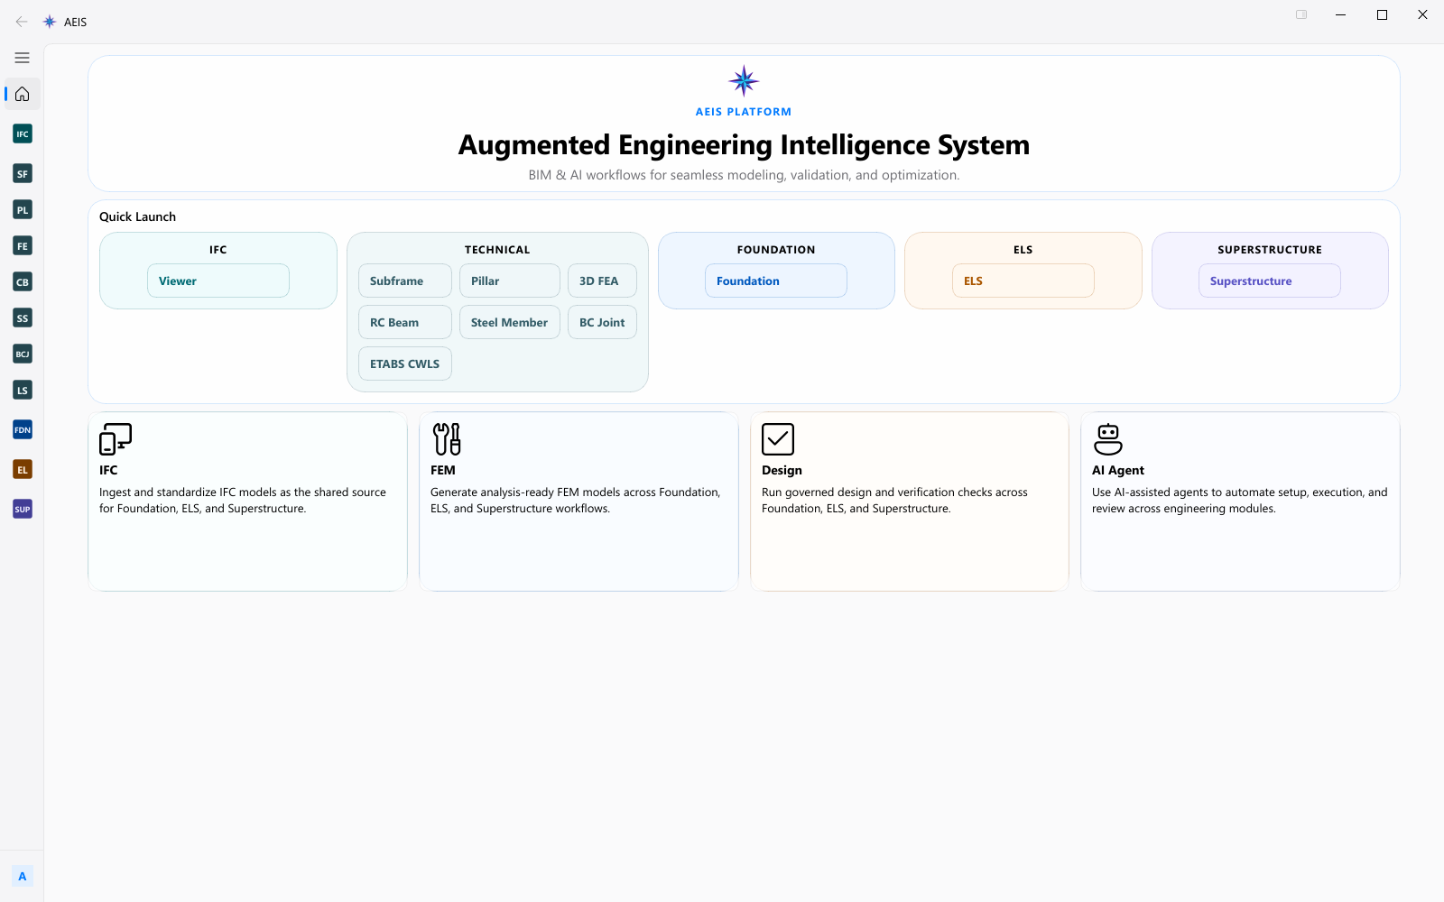Open the LS sidebar module

tap(23, 390)
